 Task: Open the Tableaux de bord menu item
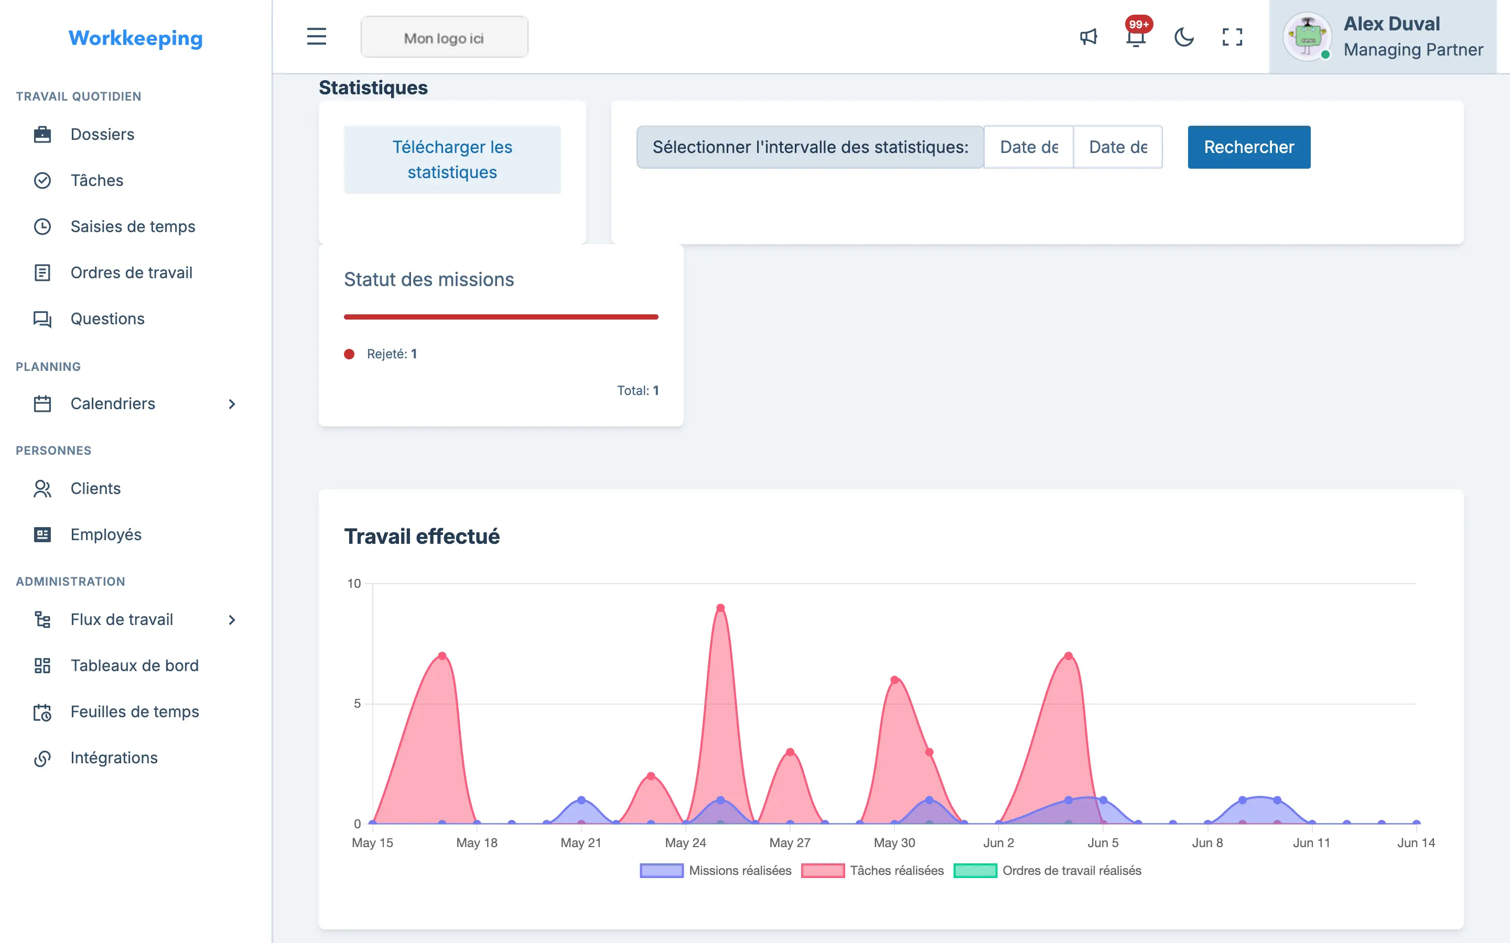click(x=135, y=665)
